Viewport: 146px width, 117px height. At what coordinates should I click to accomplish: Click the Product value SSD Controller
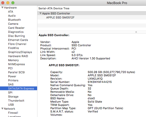81,45
